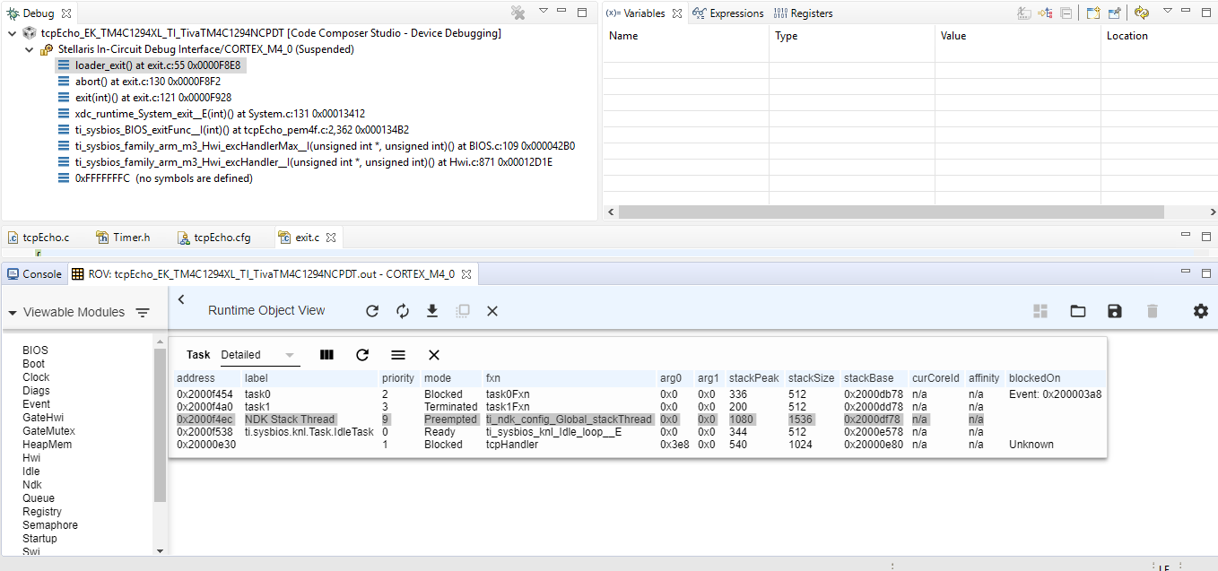This screenshot has height=571, width=1218.
Task: Click the continuous refresh icon in Variables
Action: coord(1142,13)
